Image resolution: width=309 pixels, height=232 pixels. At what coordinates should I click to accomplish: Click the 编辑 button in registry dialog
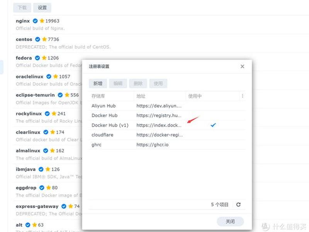point(118,84)
